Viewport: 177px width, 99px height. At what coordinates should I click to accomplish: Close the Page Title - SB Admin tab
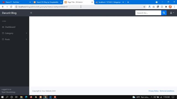[92, 2]
